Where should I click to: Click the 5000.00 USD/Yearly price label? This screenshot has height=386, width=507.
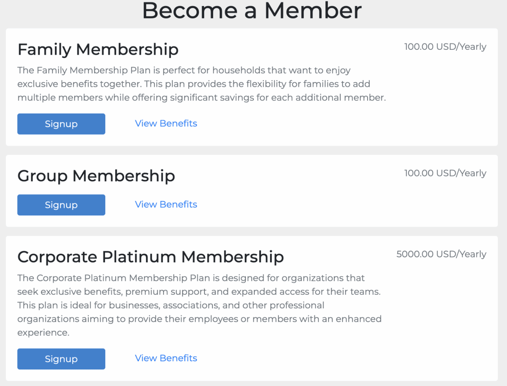pyautogui.click(x=442, y=254)
